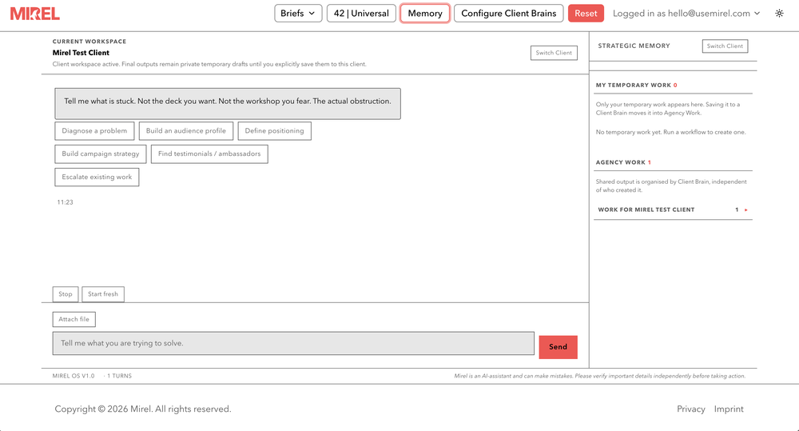Click the Mirel logo
This screenshot has width=799, height=431.
(34, 14)
